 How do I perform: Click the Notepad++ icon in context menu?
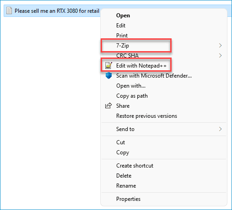click(108, 65)
